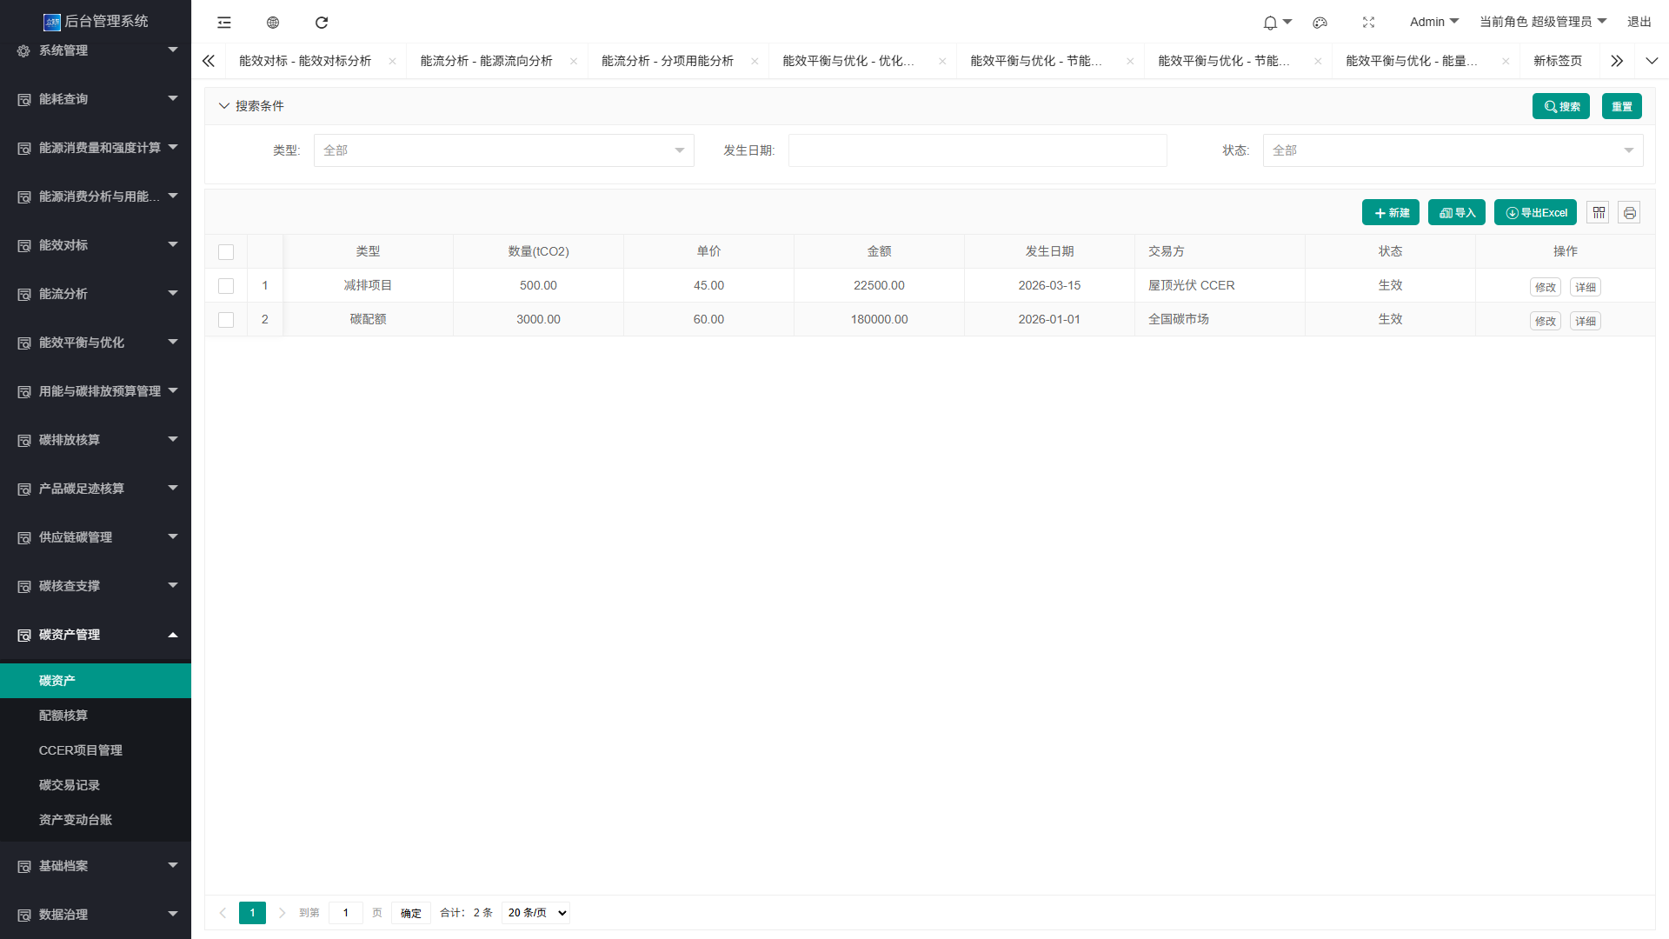Image resolution: width=1669 pixels, height=939 pixels.
Task: Open the 类型 dropdown
Action: tap(503, 150)
